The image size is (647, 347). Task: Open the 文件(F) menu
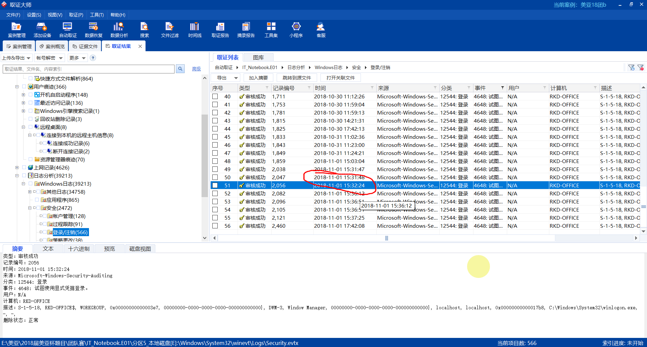coord(13,15)
